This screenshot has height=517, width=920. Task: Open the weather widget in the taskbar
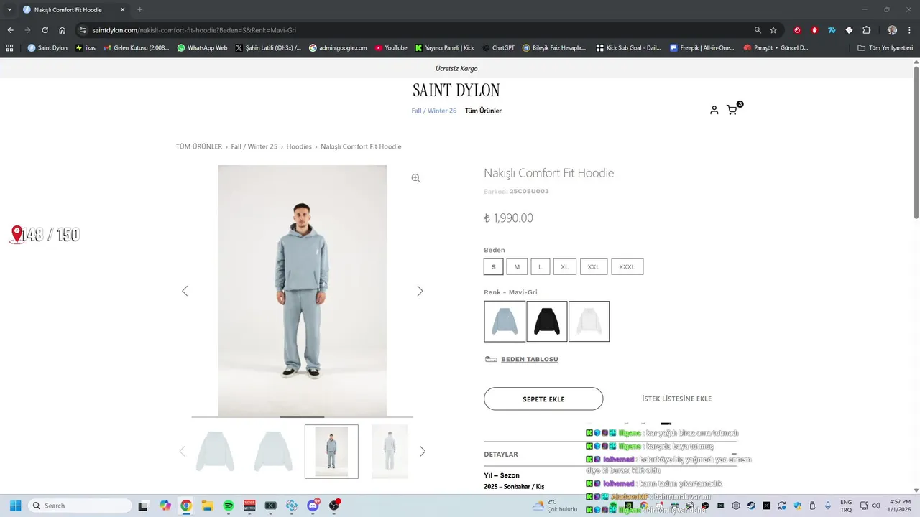click(x=554, y=506)
